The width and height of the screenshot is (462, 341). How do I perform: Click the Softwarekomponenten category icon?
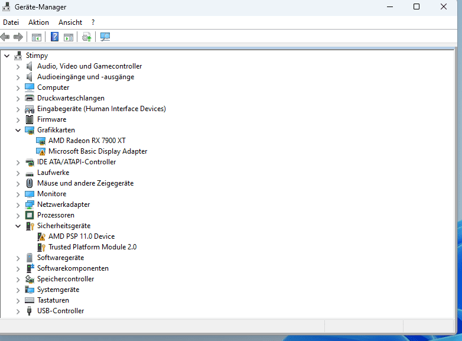click(30, 268)
